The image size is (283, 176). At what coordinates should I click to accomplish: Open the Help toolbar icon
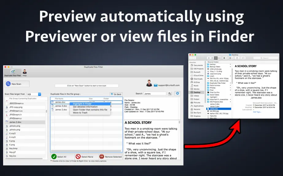(25, 73)
